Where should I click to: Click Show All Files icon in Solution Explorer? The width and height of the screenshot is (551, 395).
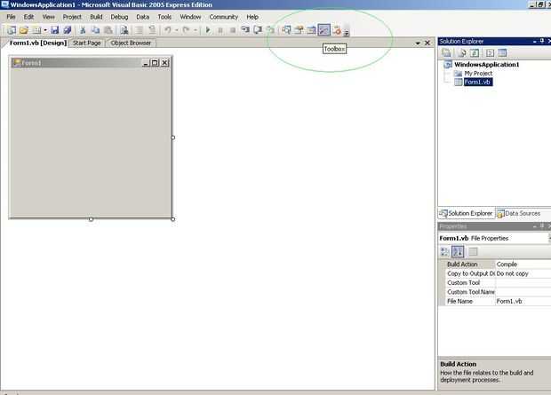click(462, 53)
